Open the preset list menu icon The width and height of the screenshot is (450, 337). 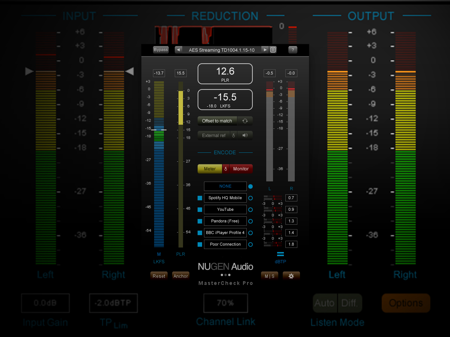273,49
